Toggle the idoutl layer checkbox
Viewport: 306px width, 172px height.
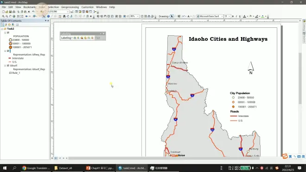tap(8, 65)
